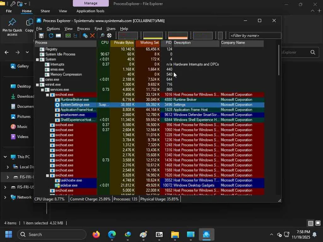323x242 pixels.
Task: Click the SystemSettings.exe gear icon
Action: pyautogui.click(x=57, y=105)
